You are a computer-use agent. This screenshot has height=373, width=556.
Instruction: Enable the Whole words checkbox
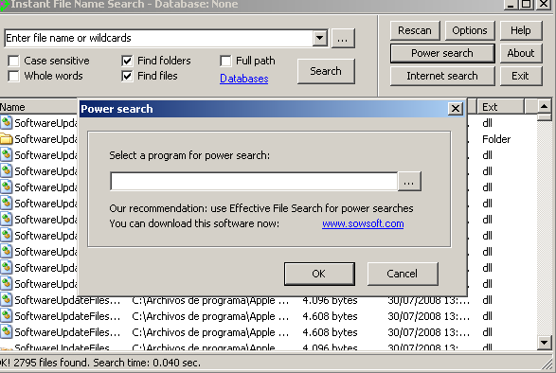13,76
